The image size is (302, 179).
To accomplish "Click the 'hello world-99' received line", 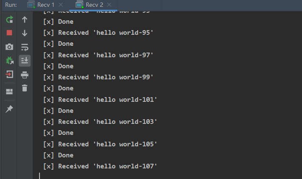I will [x=98, y=77].
